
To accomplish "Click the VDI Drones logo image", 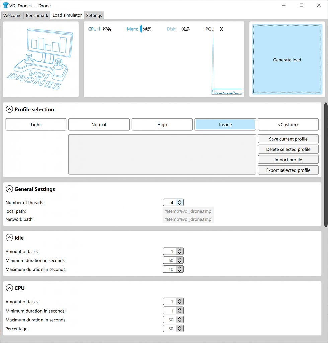I will [40, 59].
